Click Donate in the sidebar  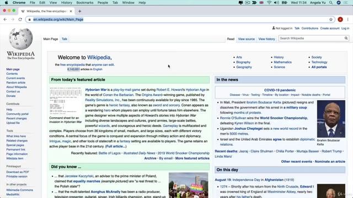tap(11, 96)
